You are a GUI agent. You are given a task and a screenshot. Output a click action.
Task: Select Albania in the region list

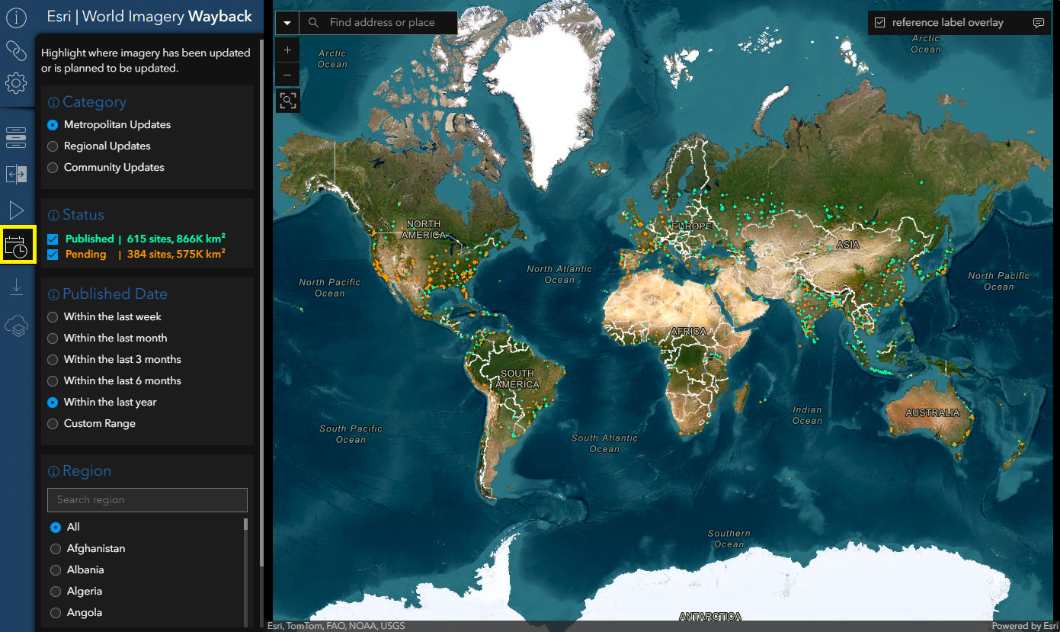coord(56,570)
